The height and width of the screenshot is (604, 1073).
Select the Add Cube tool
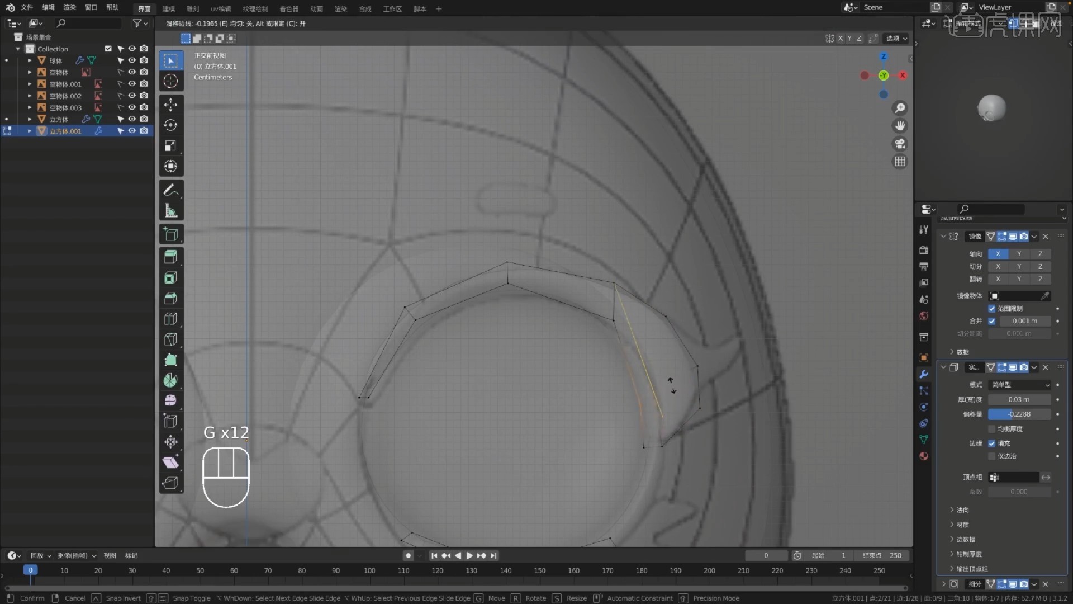pos(170,234)
